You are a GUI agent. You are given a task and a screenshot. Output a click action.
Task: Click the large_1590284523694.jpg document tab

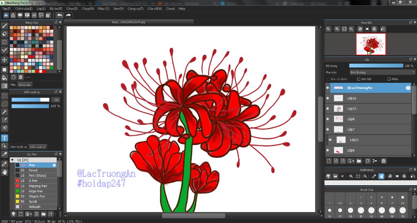click(x=128, y=22)
